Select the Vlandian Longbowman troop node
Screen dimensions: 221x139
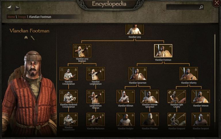[96, 74]
